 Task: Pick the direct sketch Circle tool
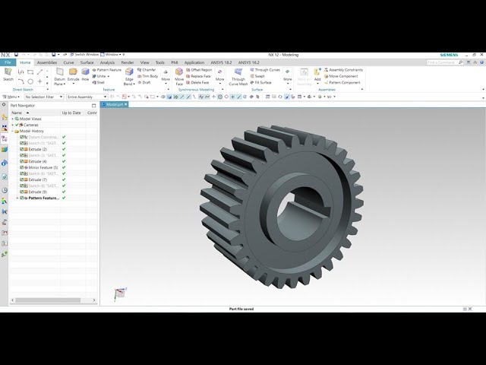pyautogui.click(x=30, y=81)
